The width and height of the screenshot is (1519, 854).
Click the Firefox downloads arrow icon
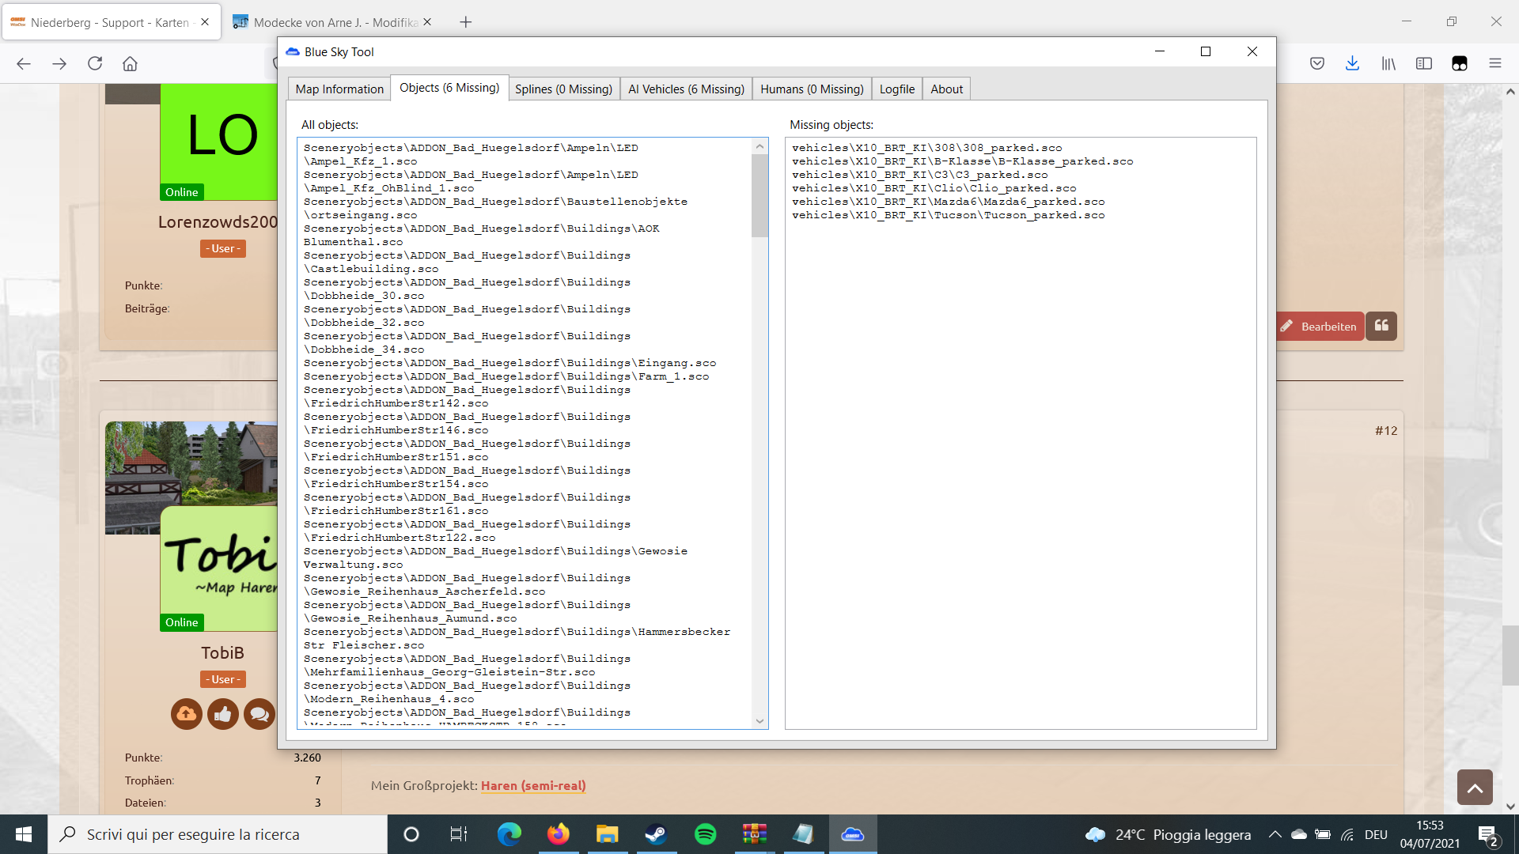[1352, 63]
